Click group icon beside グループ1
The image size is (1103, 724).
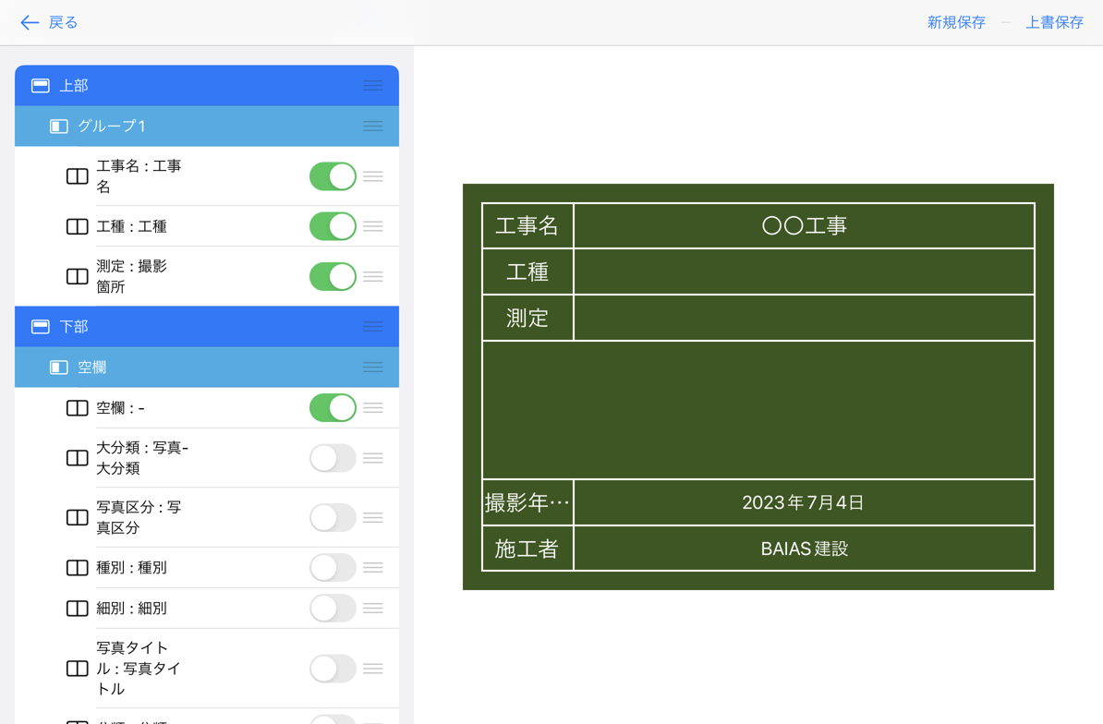coord(59,127)
